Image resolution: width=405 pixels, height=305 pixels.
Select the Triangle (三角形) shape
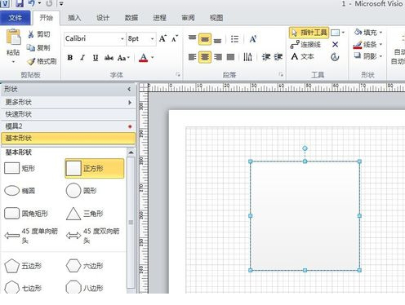tap(85, 214)
